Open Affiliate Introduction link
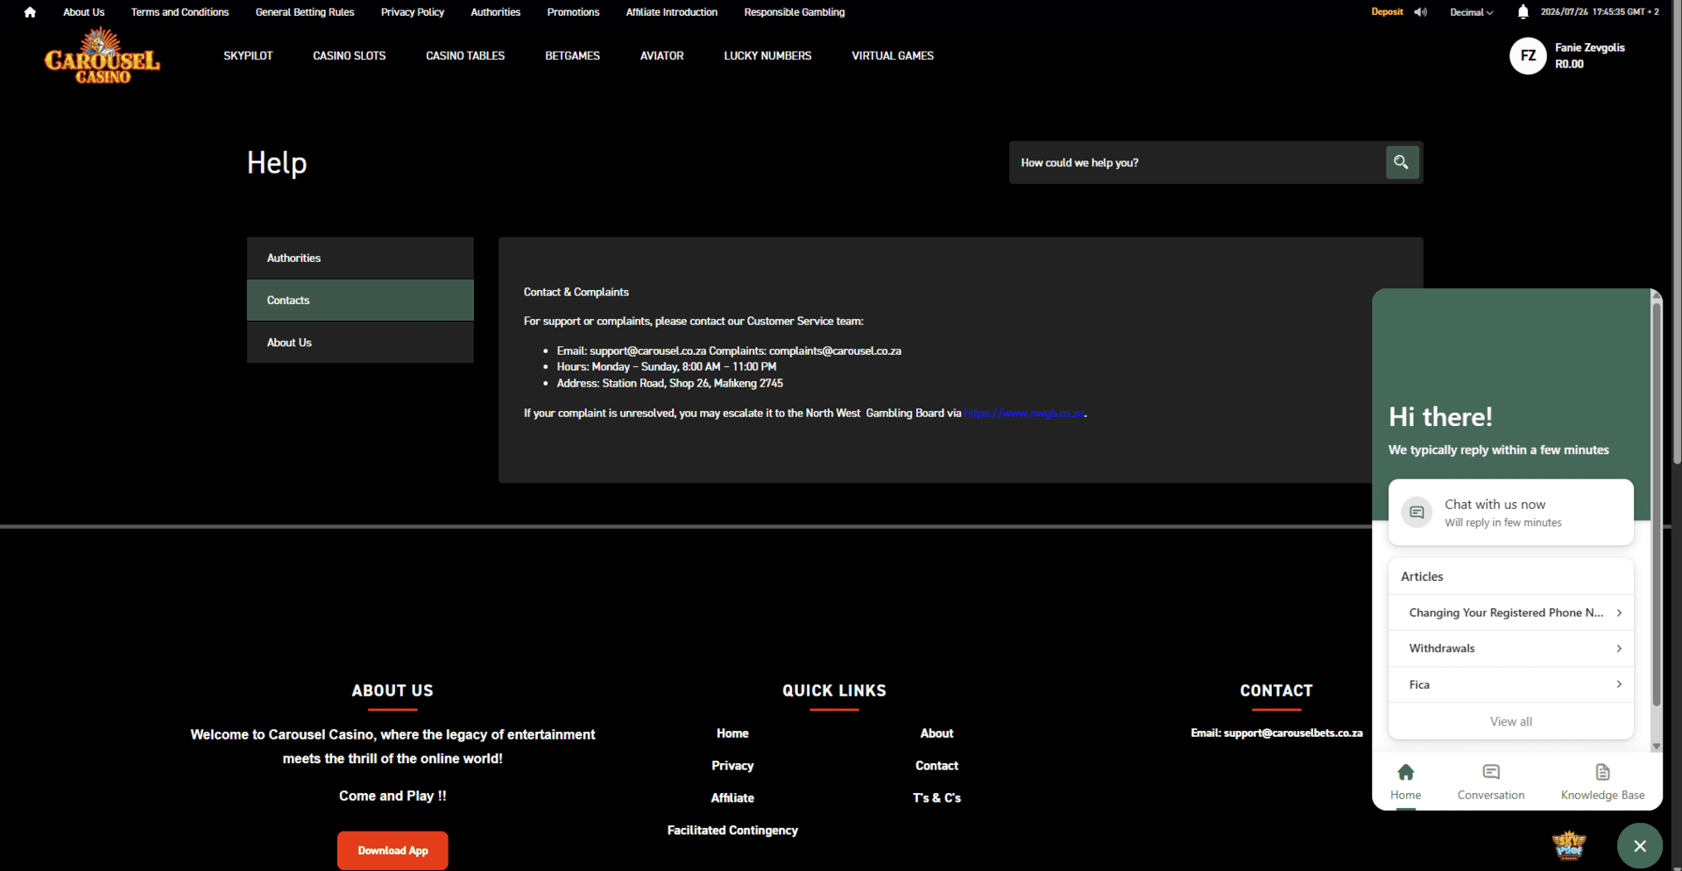 (671, 12)
